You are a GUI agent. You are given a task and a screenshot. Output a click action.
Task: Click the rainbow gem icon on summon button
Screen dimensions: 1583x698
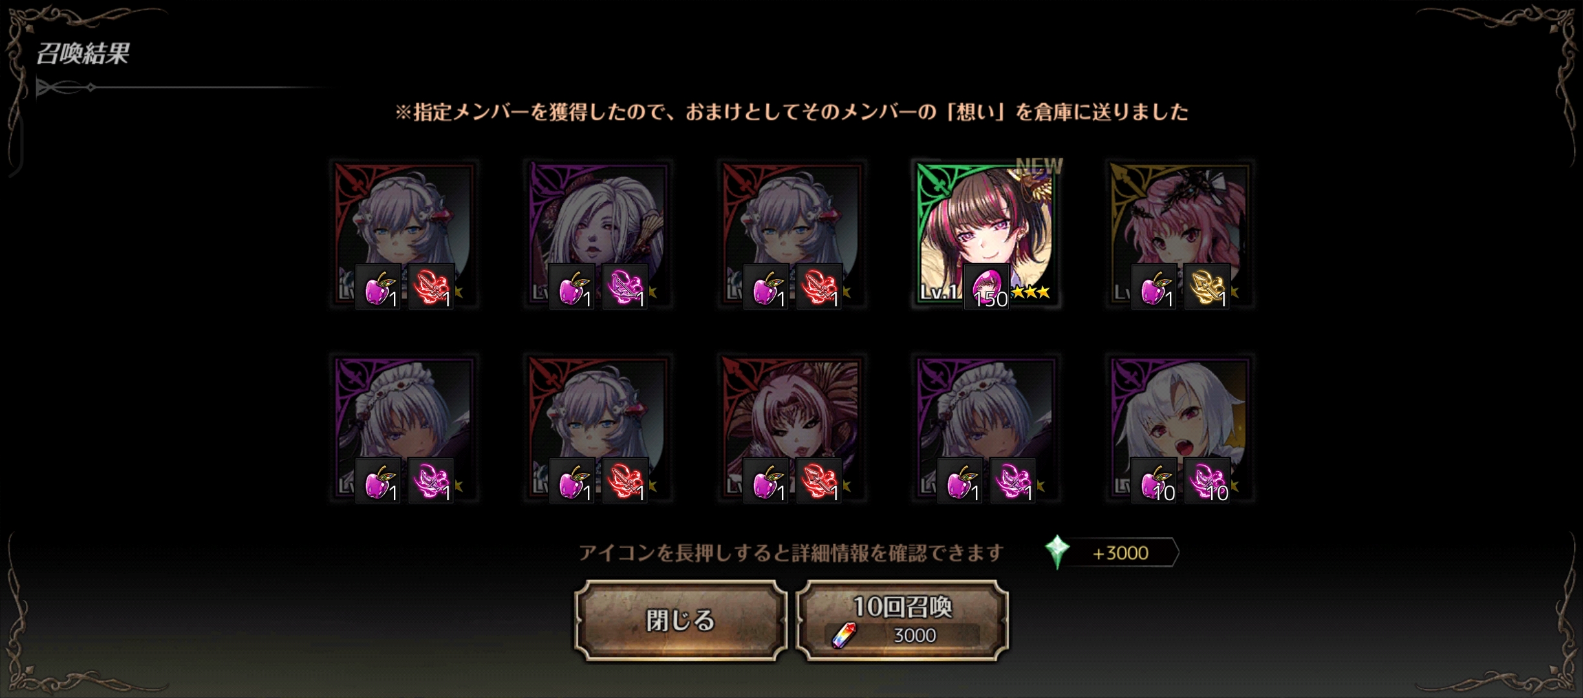pos(844,635)
